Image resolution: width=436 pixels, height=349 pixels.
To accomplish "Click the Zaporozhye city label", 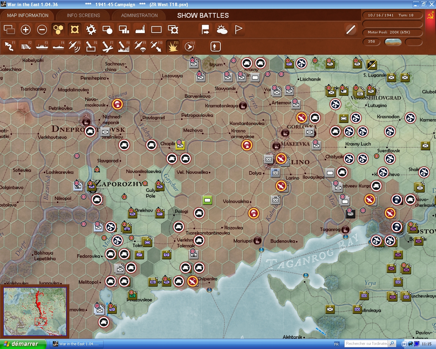I will [119, 184].
